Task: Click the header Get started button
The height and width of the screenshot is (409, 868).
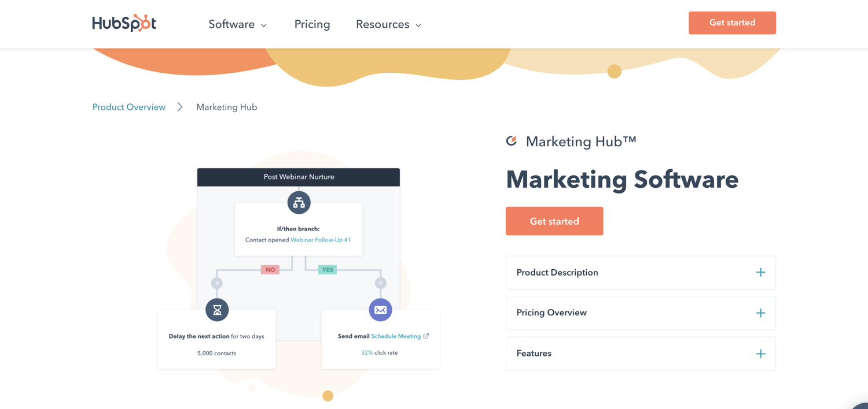Action: [732, 23]
